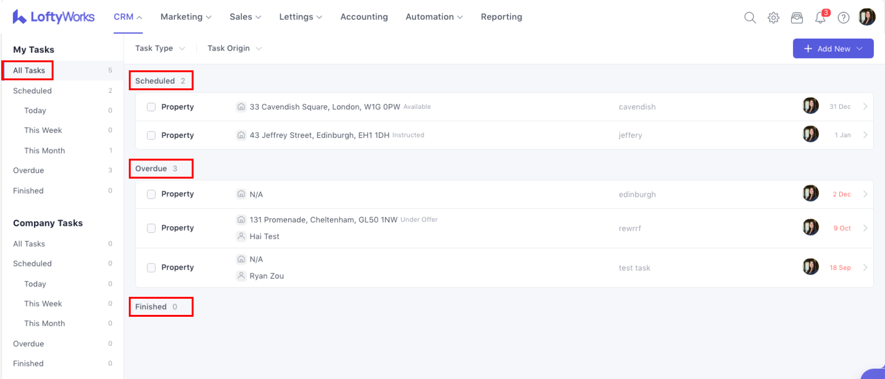This screenshot has width=885, height=379.
Task: Click house icon beside 33 Cavendish Square
Action: (241, 107)
